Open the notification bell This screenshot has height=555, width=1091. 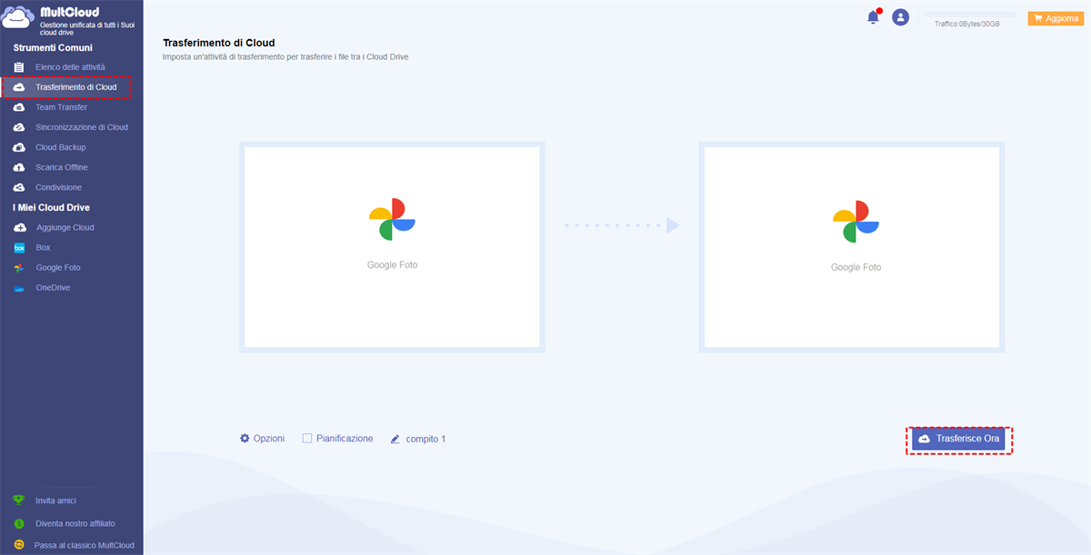pos(874,17)
